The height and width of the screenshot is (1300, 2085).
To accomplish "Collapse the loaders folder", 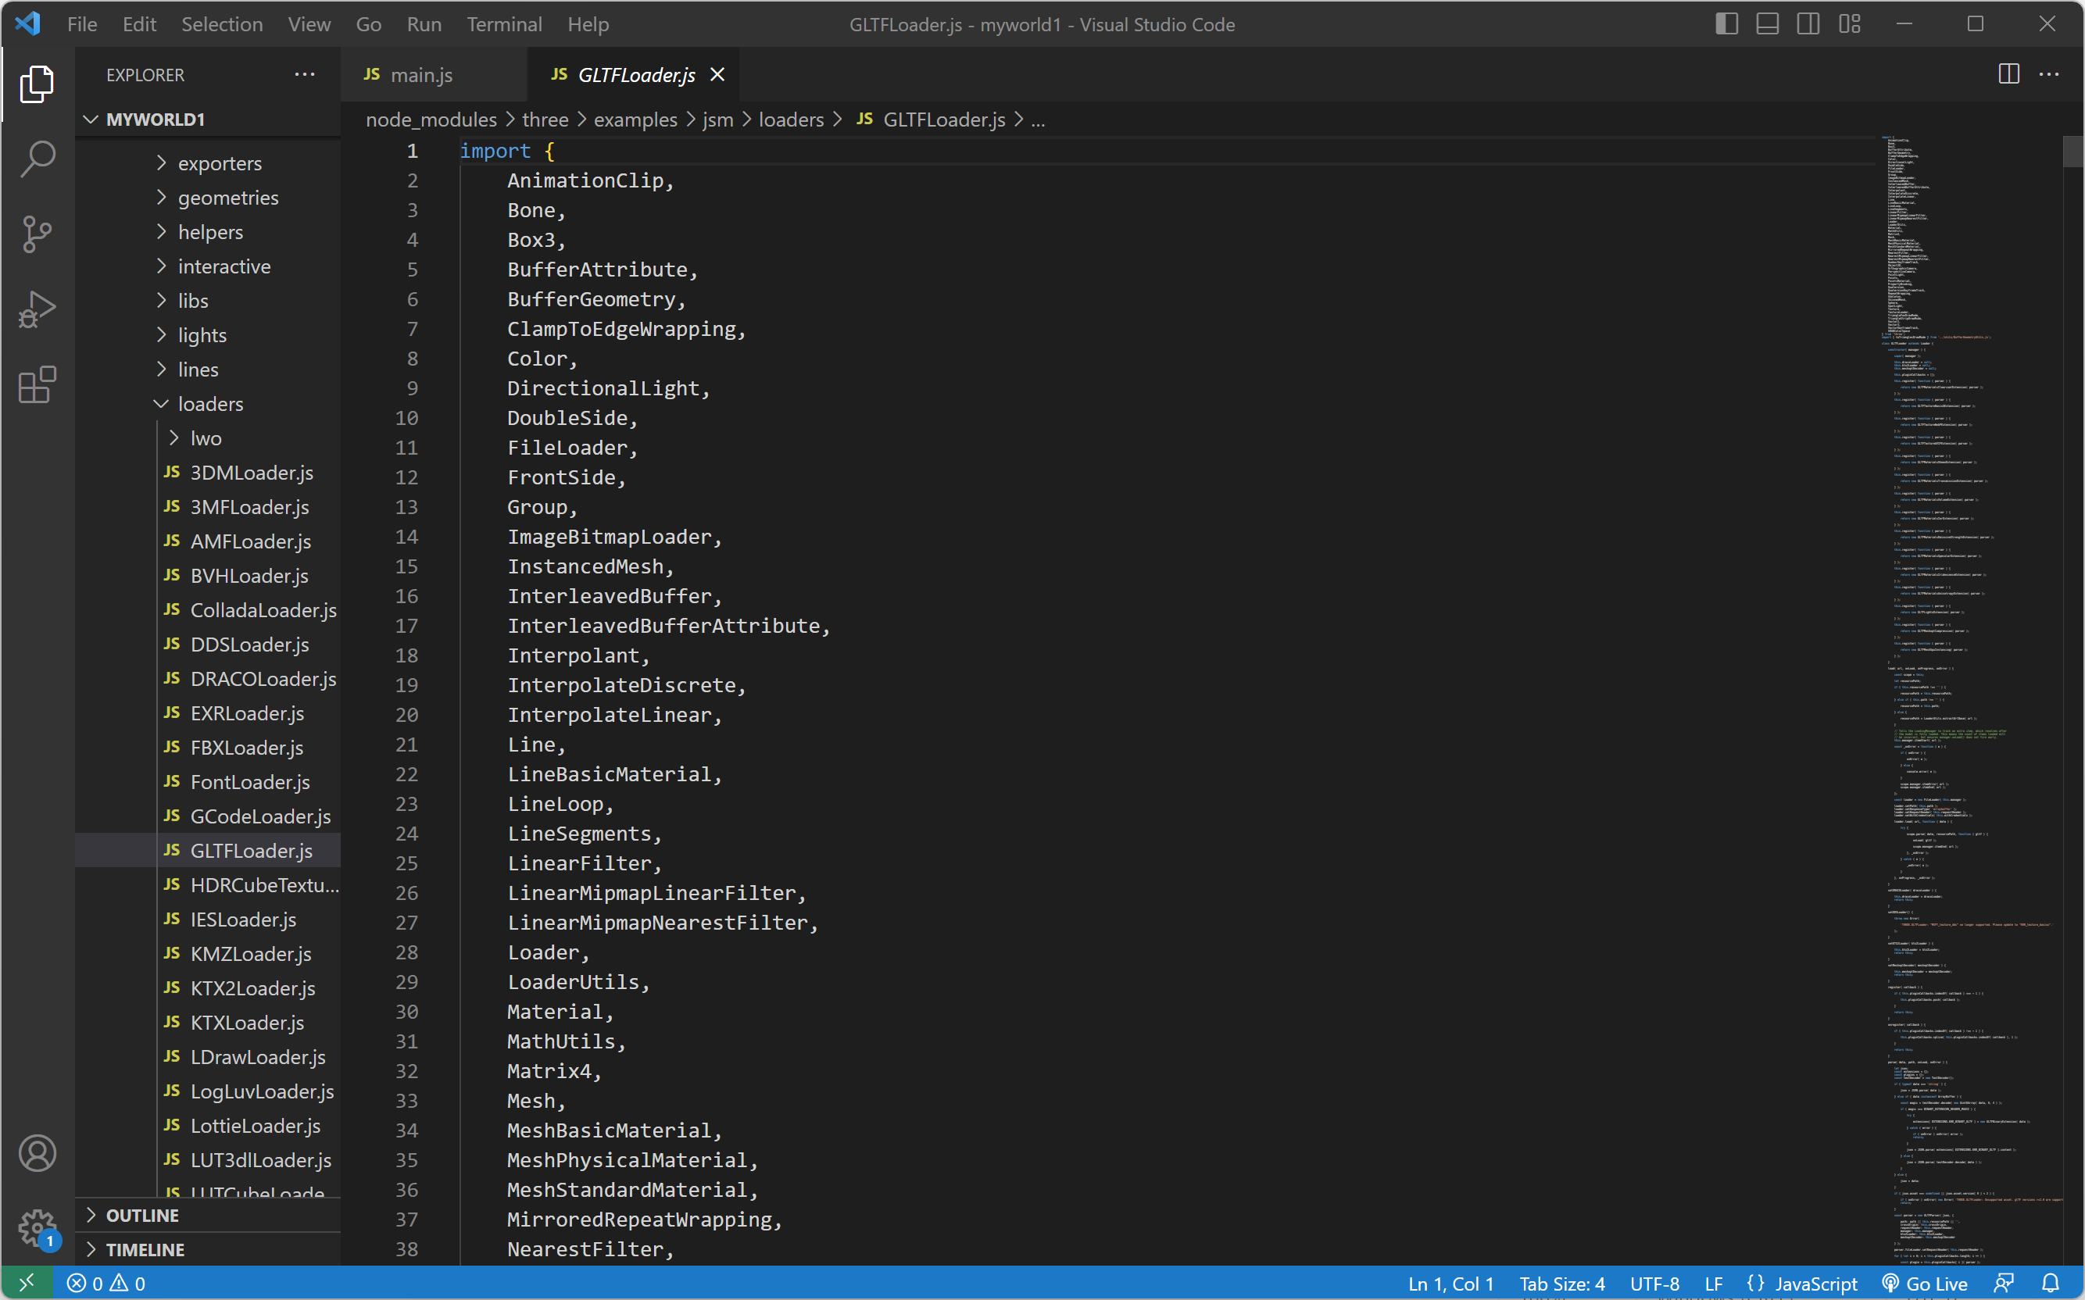I will pyautogui.click(x=209, y=403).
